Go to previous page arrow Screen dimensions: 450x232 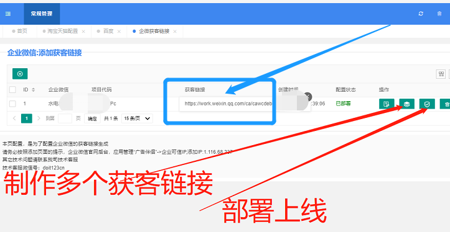[14, 118]
